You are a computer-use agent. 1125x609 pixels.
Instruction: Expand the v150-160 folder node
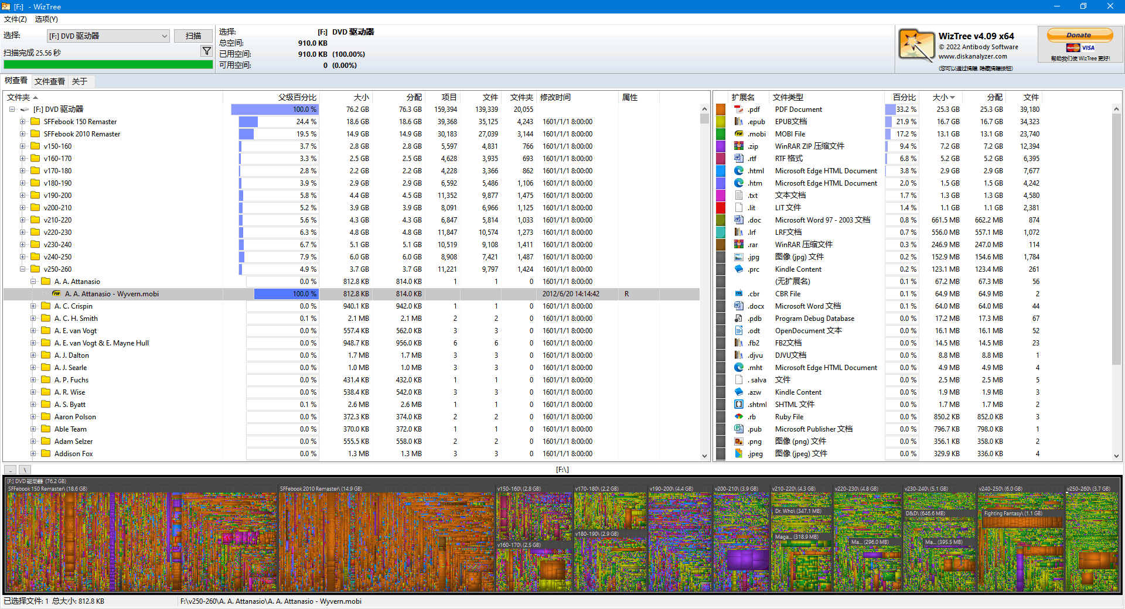point(22,146)
